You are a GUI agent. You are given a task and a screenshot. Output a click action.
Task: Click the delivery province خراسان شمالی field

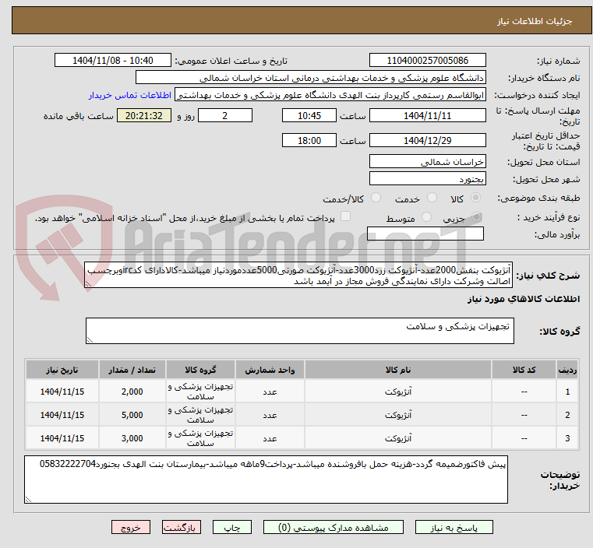(427, 162)
